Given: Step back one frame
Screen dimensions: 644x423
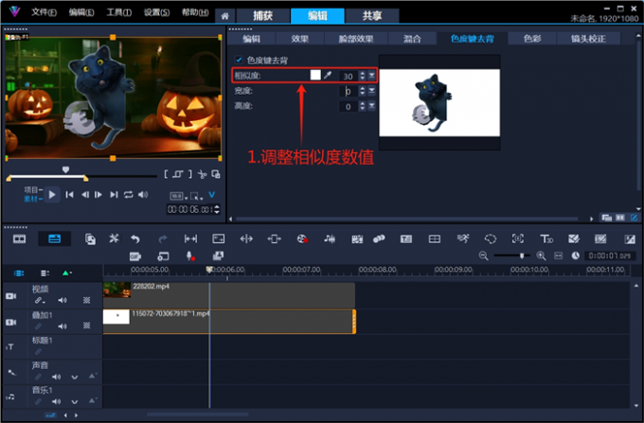Looking at the screenshot, I should point(85,195).
